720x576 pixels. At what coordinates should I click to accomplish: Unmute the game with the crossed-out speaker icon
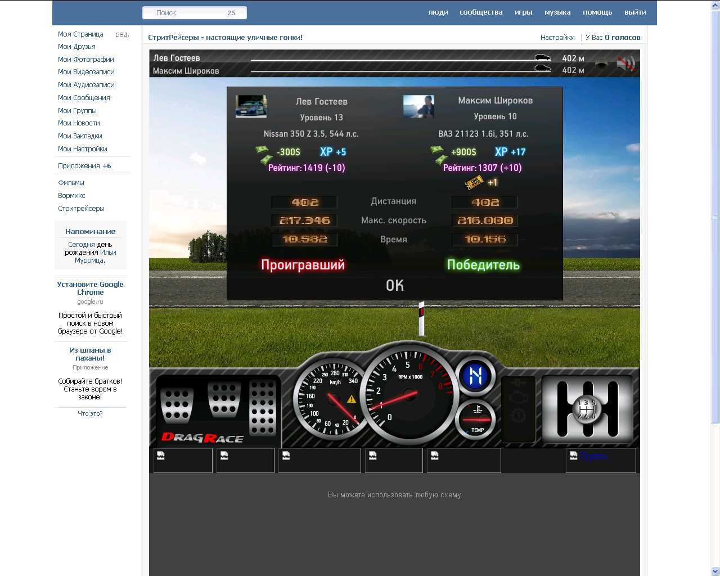click(625, 64)
